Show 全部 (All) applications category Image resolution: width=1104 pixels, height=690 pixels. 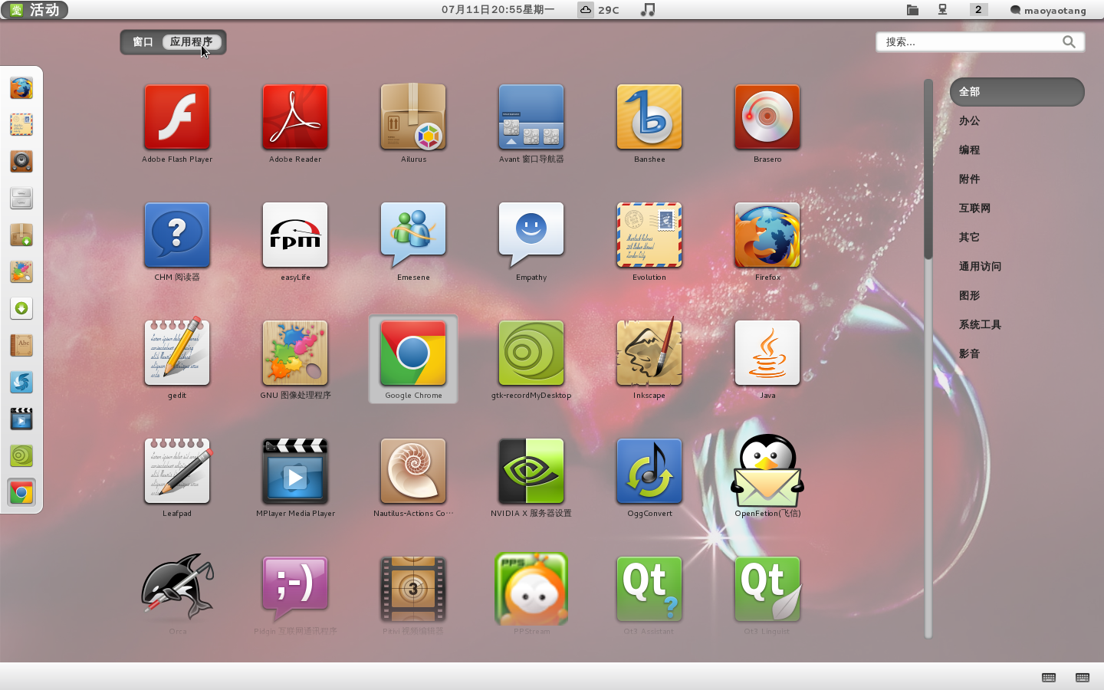[1017, 92]
